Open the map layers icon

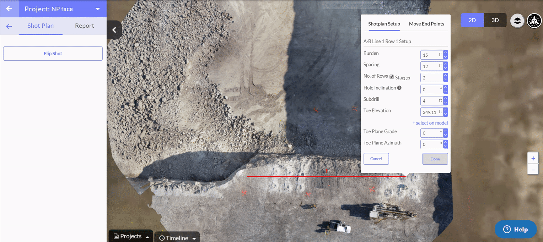[517, 21]
